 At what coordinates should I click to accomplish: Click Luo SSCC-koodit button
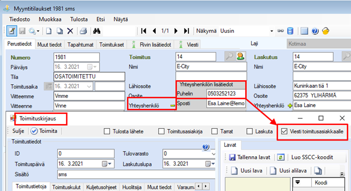point(312,157)
